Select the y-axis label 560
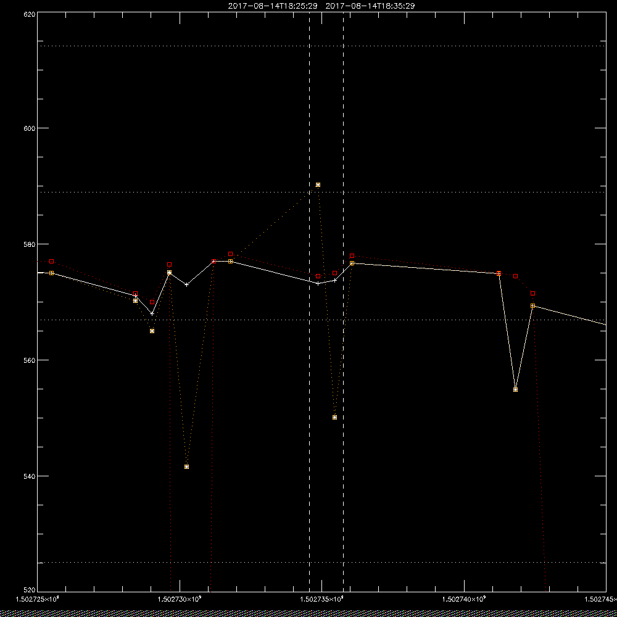This screenshot has height=617, width=617. (x=30, y=360)
